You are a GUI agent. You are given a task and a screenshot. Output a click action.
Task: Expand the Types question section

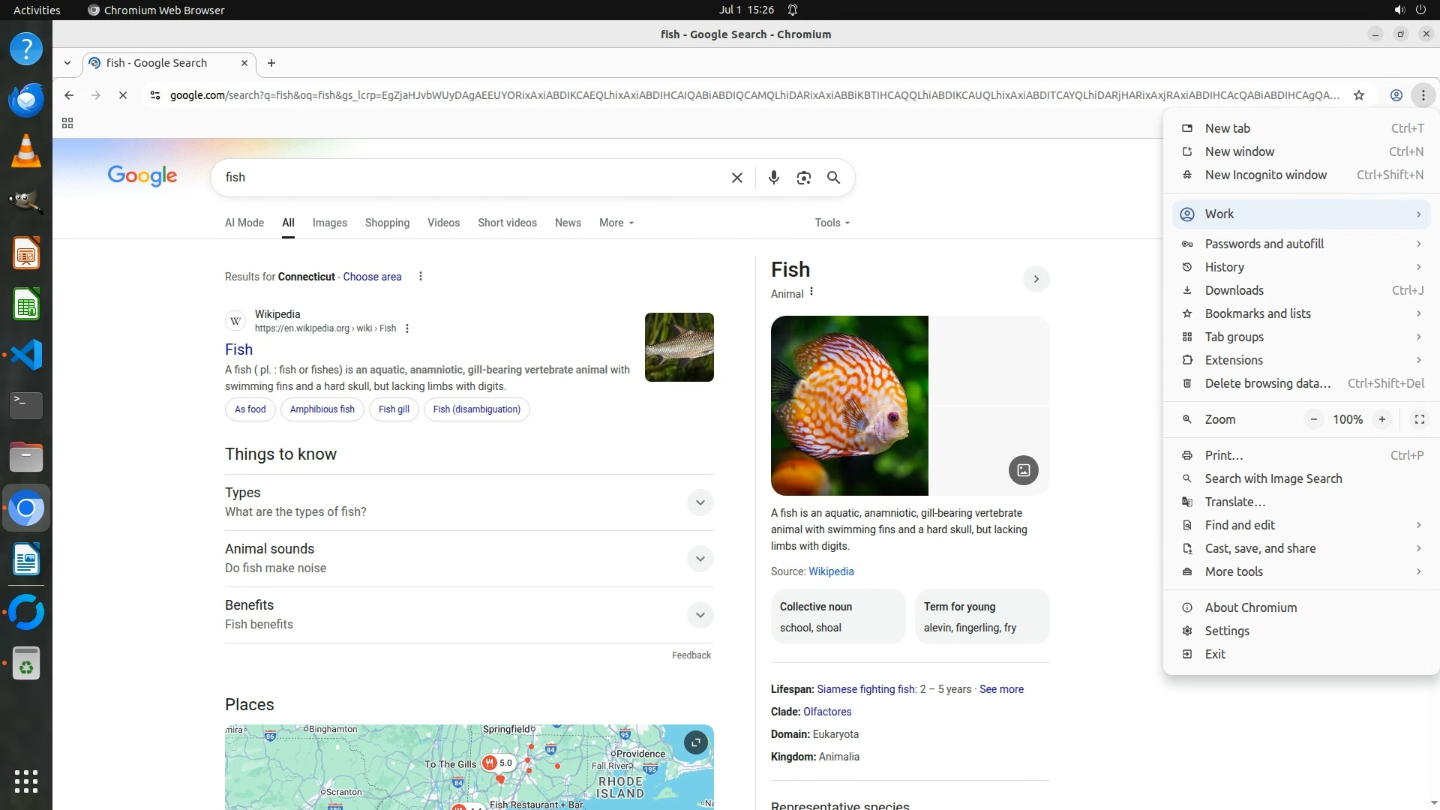coord(700,502)
